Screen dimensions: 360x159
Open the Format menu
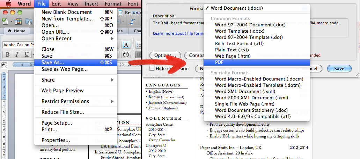pos(113,3)
